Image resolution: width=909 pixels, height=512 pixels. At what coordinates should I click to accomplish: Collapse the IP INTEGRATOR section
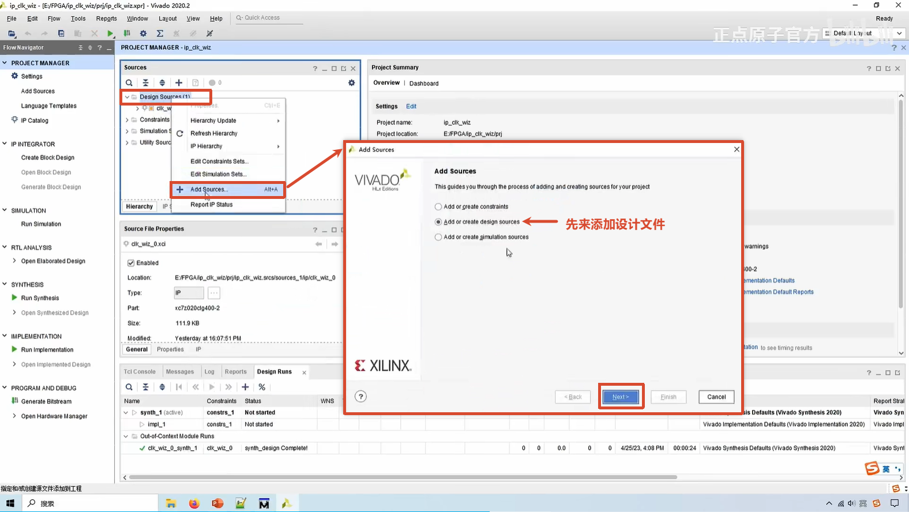5,144
